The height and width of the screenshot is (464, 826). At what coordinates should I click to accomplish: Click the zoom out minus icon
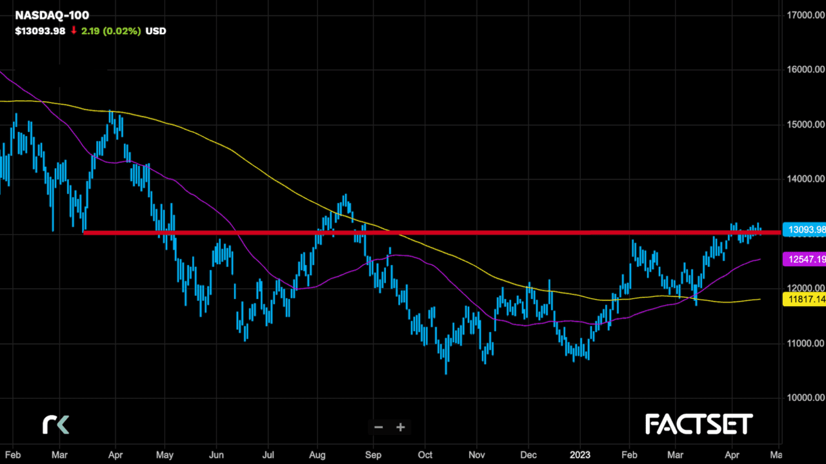pos(379,427)
